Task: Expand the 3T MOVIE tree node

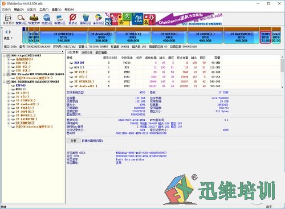Action: point(9,116)
